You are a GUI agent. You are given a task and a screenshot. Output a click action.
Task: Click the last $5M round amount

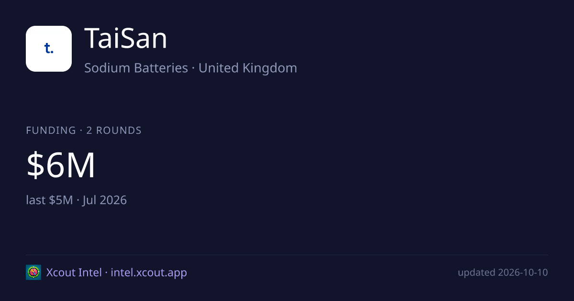click(x=49, y=200)
